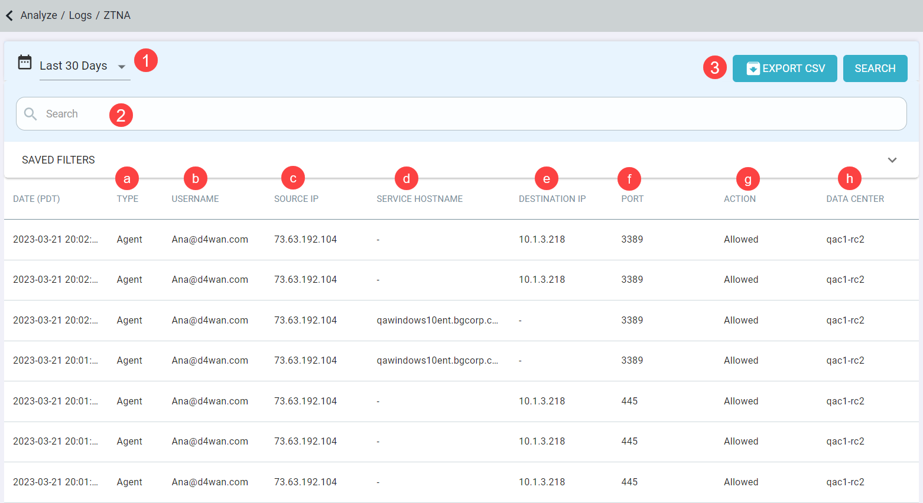Sort logs by the DATE (PDT) column header
Screen dimensions: 923x503
click(x=36, y=199)
